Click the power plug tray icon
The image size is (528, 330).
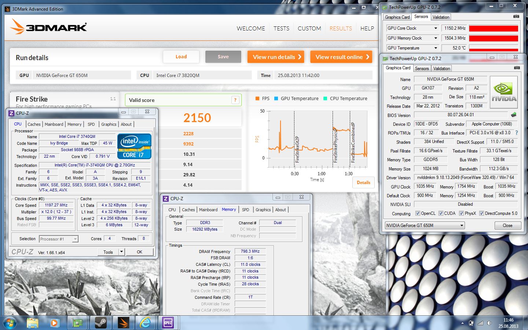pyautogui.click(x=471, y=323)
